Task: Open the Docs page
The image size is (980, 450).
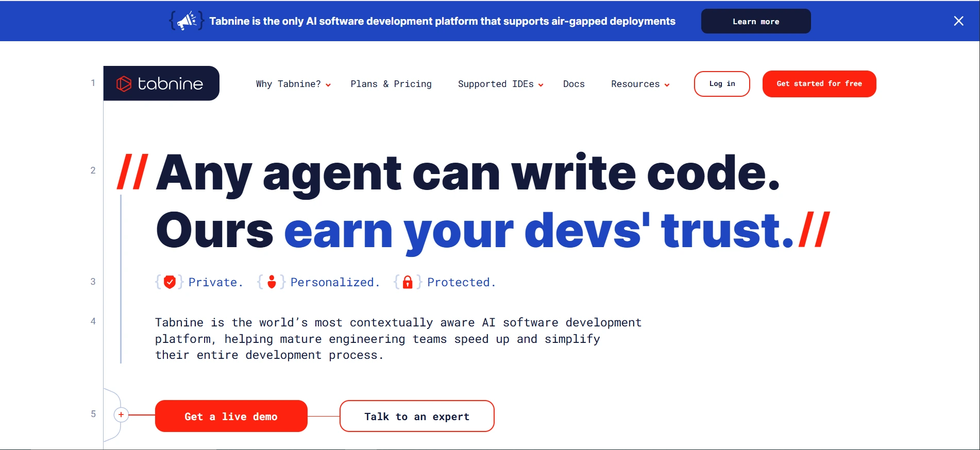Action: coord(573,84)
